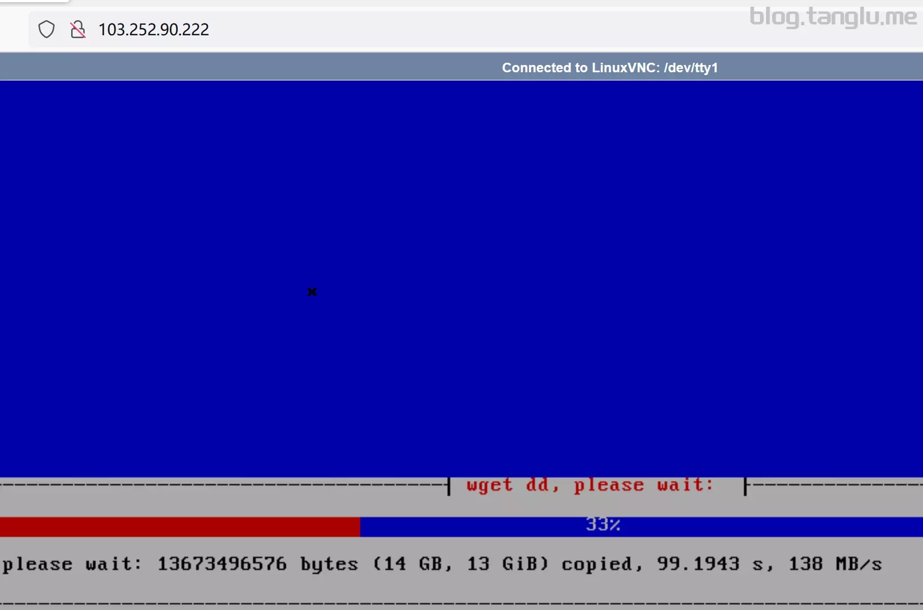Image resolution: width=923 pixels, height=610 pixels.
Task: Click the '138 MB/s' transfer speed text
Action: [x=836, y=564]
